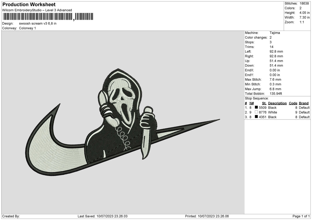The image size is (312, 220).
Task: Click the Page 1 of 1 indicator
Action: pos(301,216)
